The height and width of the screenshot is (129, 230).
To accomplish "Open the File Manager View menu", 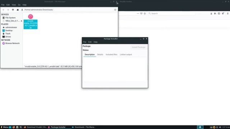I will coord(14,5).
